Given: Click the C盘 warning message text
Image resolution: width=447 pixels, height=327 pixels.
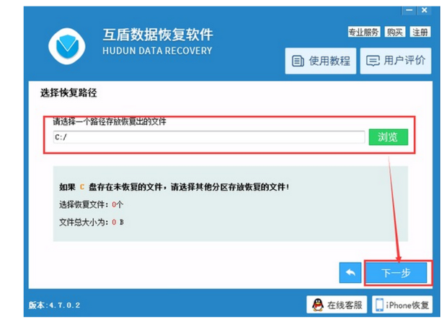Looking at the screenshot, I should coord(174,187).
